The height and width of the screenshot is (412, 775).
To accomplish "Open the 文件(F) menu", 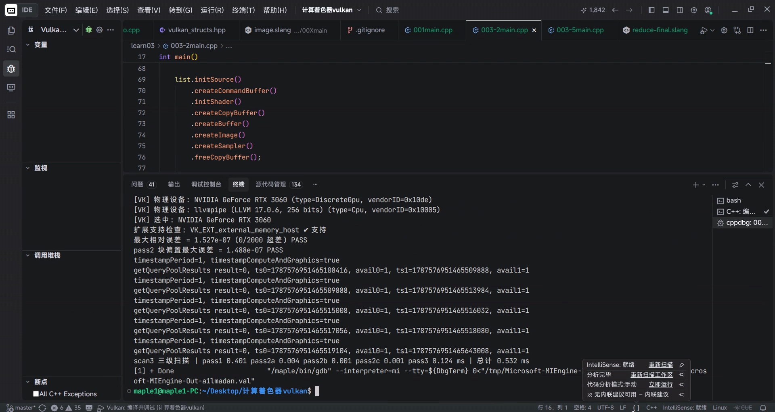I will point(56,10).
